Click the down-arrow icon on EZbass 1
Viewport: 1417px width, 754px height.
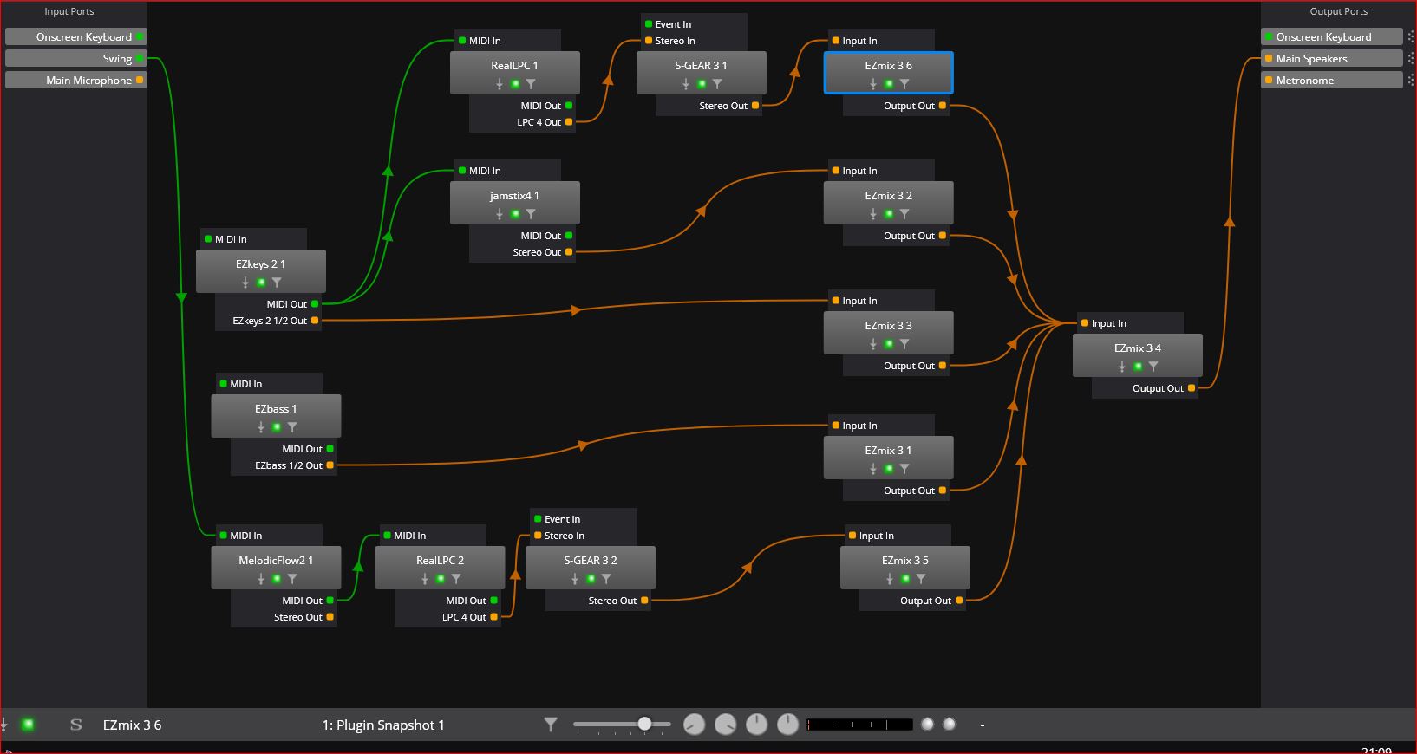point(261,427)
